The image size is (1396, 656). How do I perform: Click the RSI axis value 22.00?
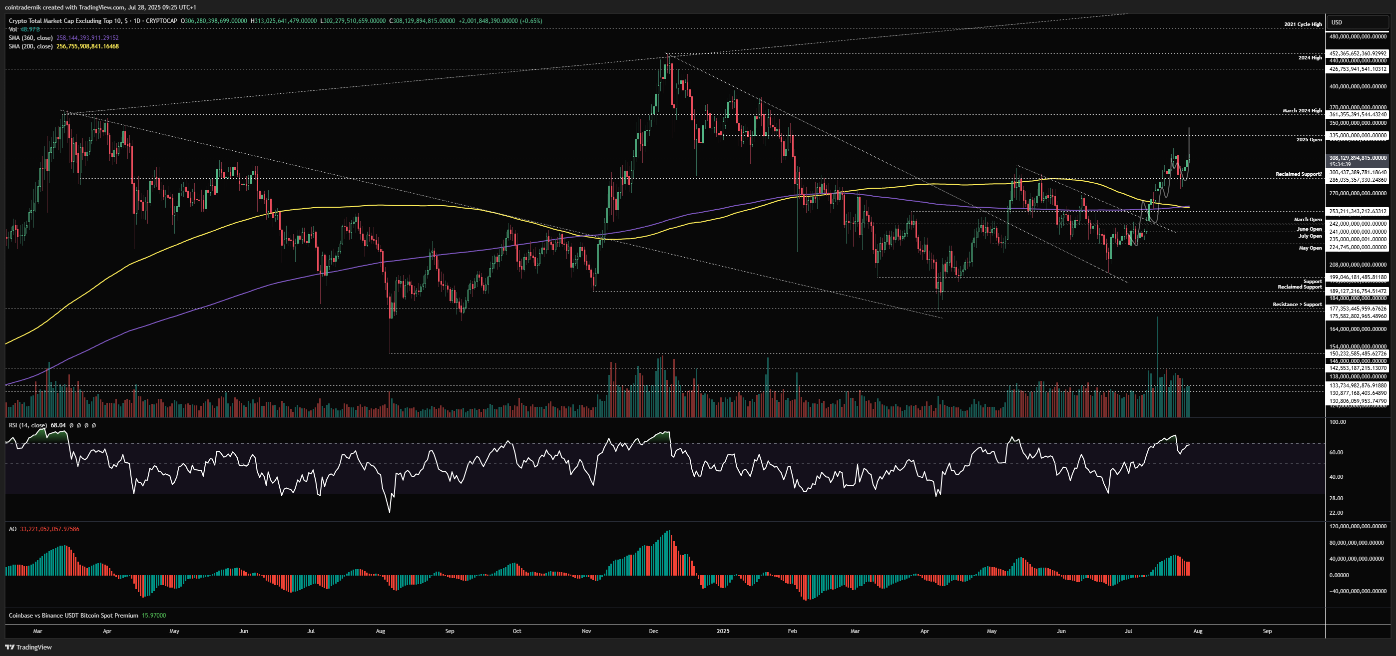pyautogui.click(x=1337, y=513)
